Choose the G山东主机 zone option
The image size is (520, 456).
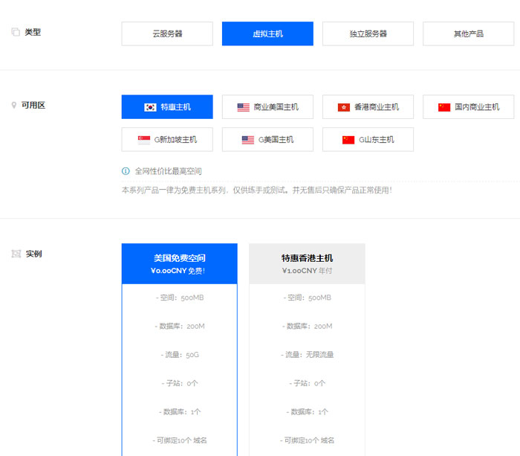(368, 140)
